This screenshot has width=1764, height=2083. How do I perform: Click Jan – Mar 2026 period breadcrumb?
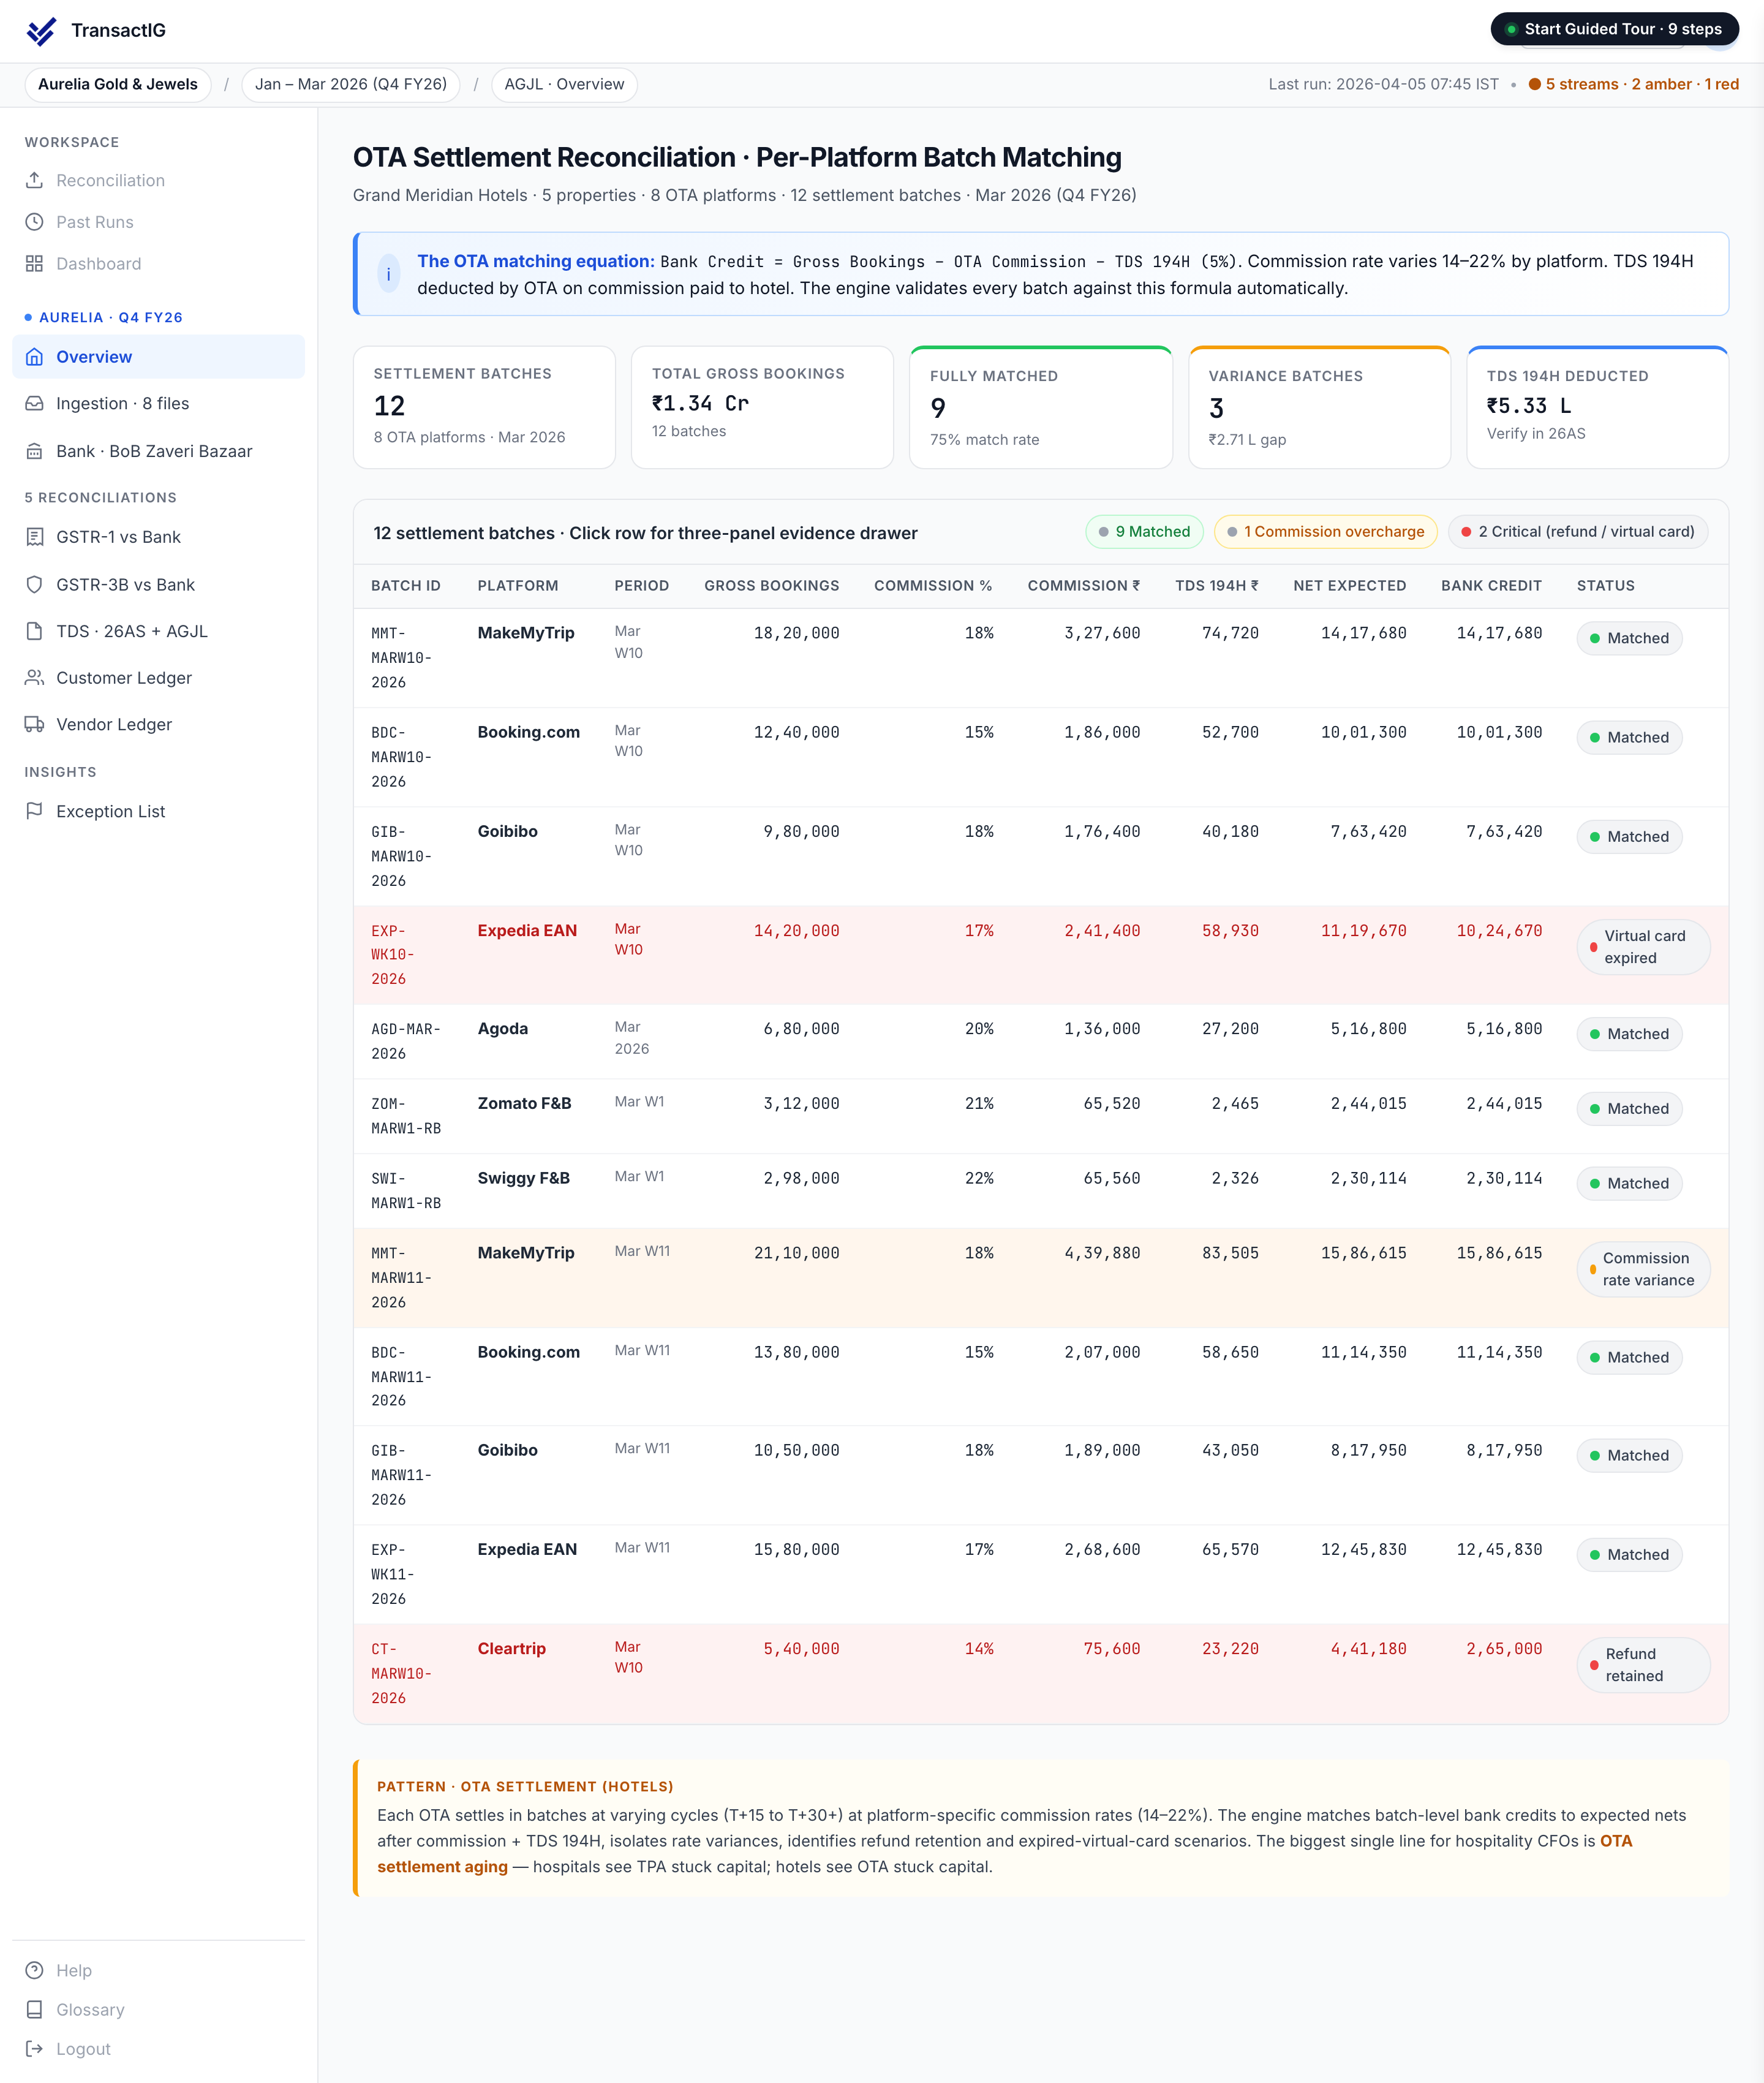351,84
